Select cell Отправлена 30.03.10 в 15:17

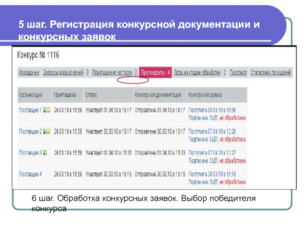[x=160, y=131]
